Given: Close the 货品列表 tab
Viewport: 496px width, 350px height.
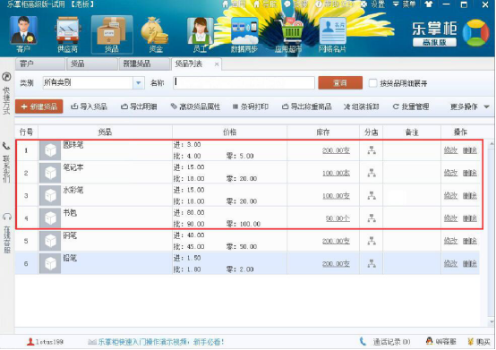Looking at the screenshot, I should point(217,64).
